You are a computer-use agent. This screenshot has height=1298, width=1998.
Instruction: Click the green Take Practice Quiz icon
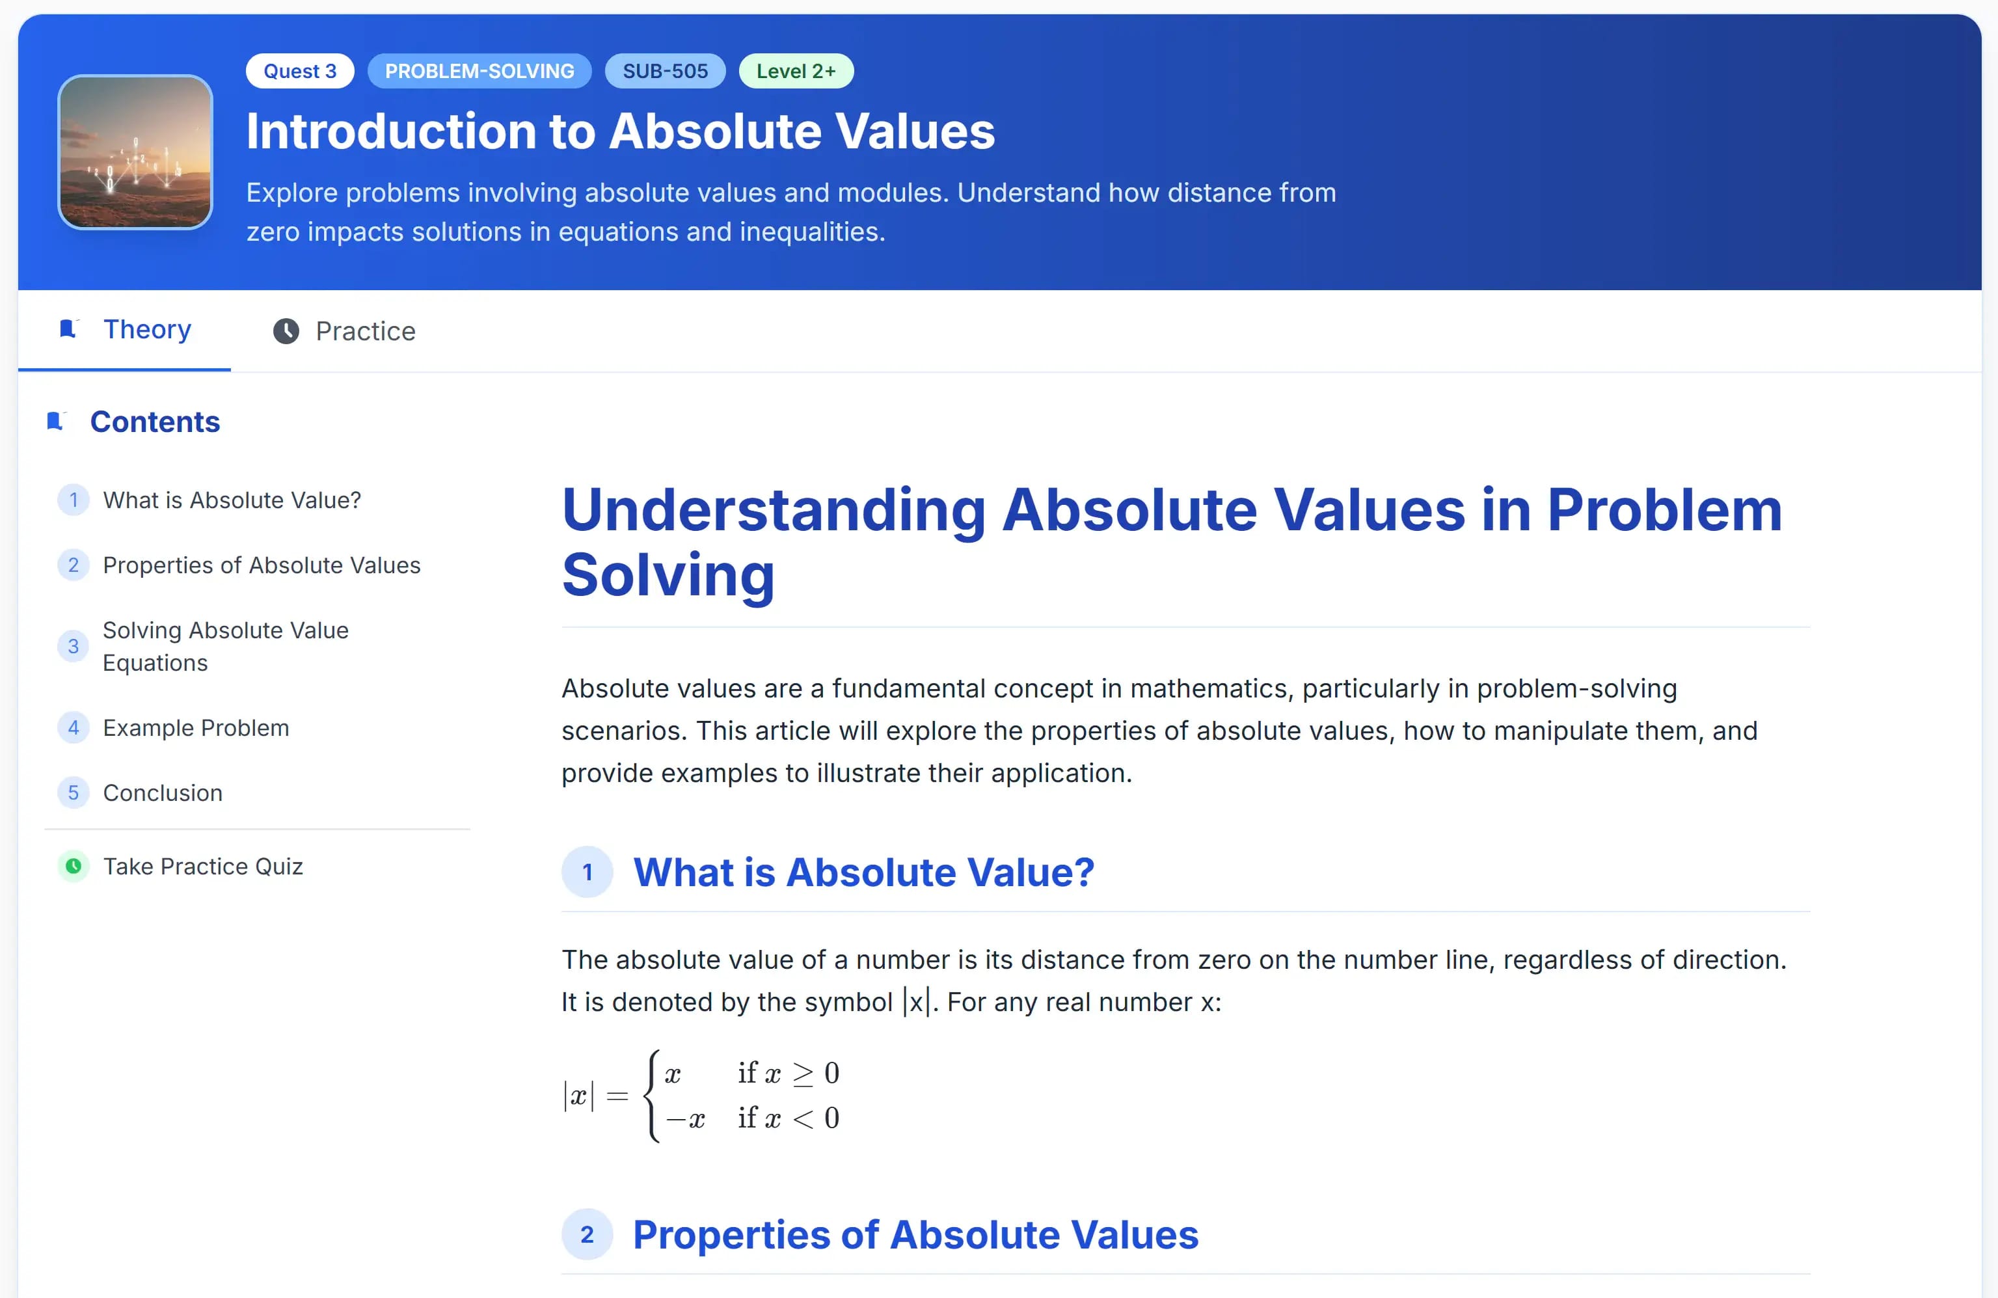(74, 865)
